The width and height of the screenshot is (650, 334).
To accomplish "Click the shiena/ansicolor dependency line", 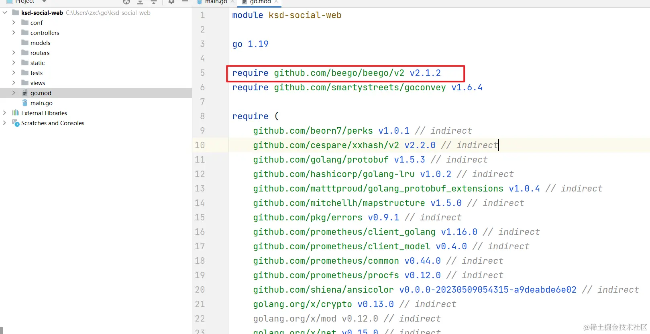I will pyautogui.click(x=446, y=290).
